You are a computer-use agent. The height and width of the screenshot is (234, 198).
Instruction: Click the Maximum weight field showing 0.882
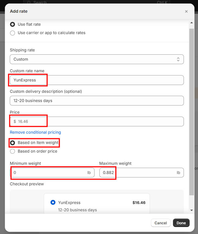[x=142, y=173]
